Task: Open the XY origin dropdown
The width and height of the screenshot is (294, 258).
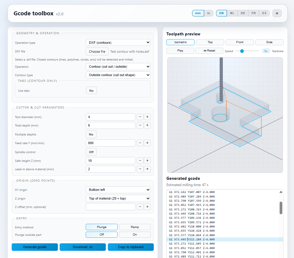Action: [118, 190]
